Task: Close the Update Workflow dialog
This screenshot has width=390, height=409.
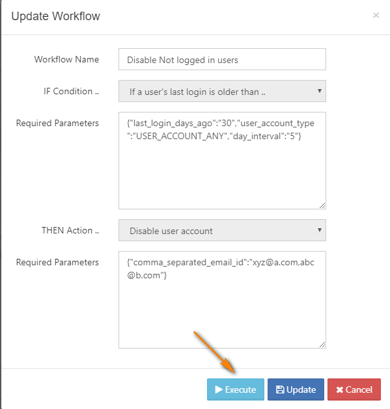Action: tap(376, 16)
